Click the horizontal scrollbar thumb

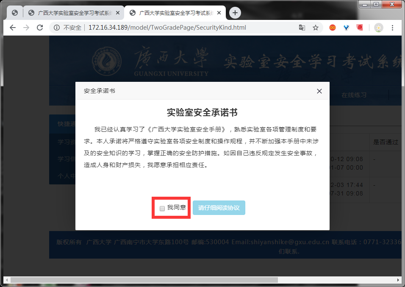click(144, 280)
